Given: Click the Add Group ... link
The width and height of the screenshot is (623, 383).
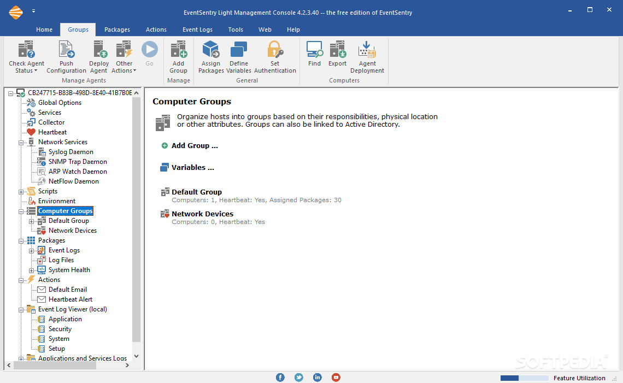Looking at the screenshot, I should coord(195,146).
